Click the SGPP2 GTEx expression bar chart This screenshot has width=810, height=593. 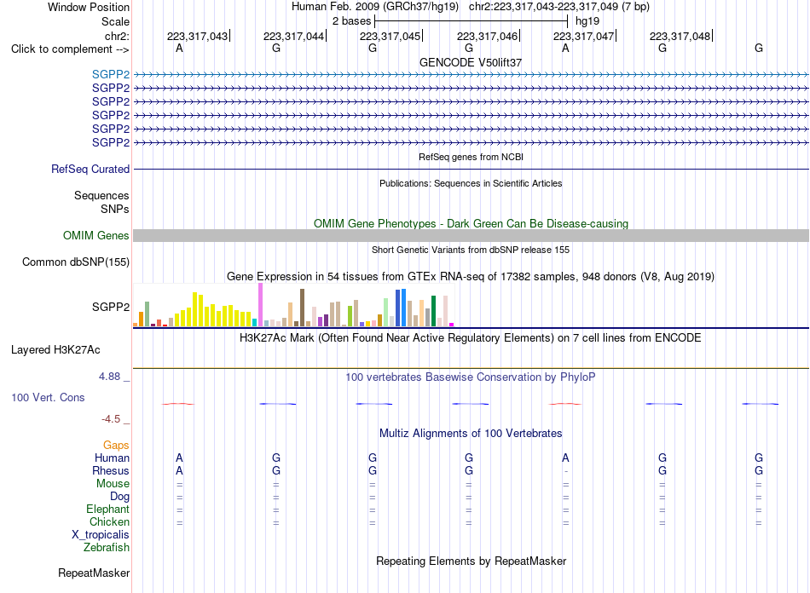pos(294,305)
